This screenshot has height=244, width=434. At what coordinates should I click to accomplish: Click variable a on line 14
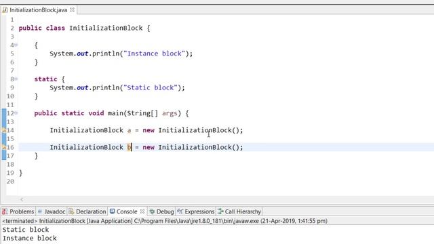(129, 130)
